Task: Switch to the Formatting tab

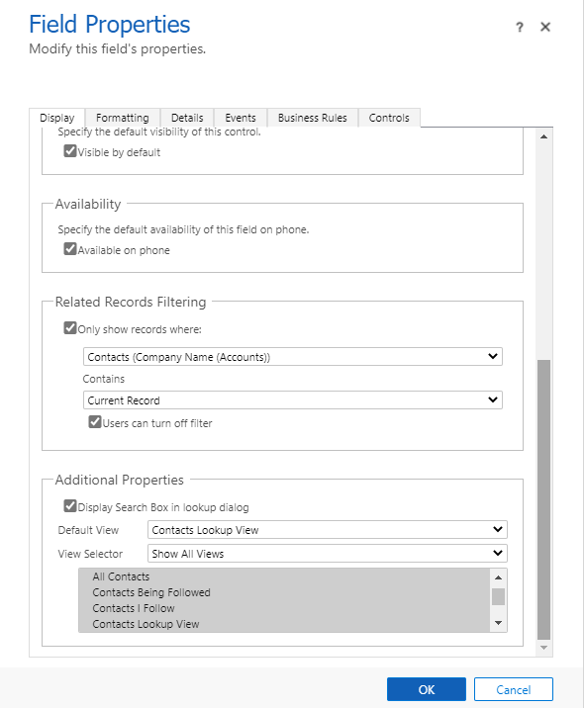Action: coord(123,118)
